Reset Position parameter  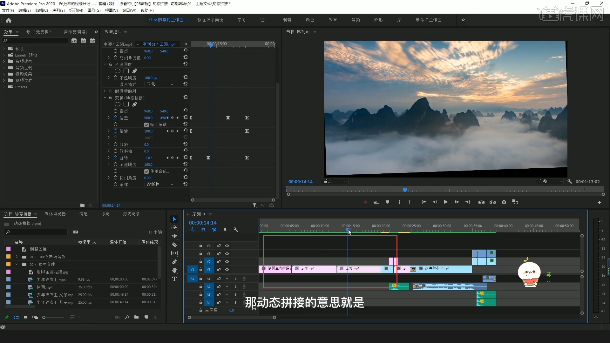[x=186, y=118]
